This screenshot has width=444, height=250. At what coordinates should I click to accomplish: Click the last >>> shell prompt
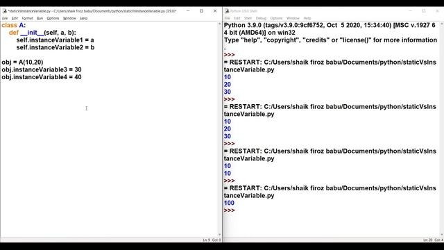pyautogui.click(x=230, y=210)
